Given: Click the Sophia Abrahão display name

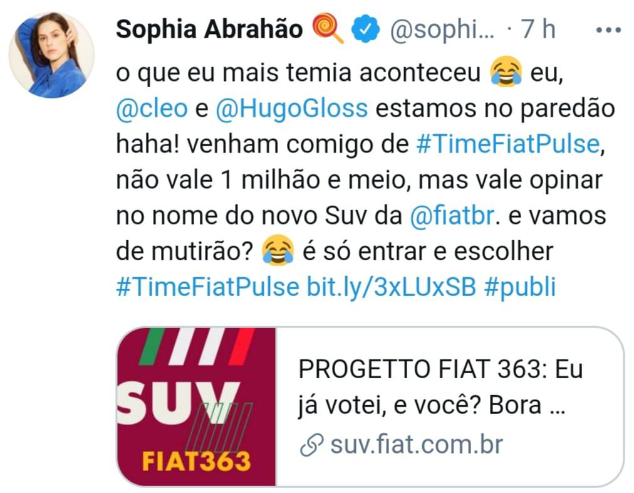Looking at the screenshot, I should 209,29.
